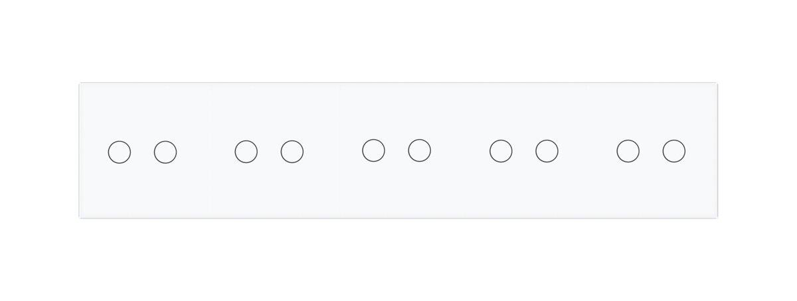The width and height of the screenshot is (797, 301).
Task: Click blank glass above the second circle pair
Action: [x=269, y=111]
